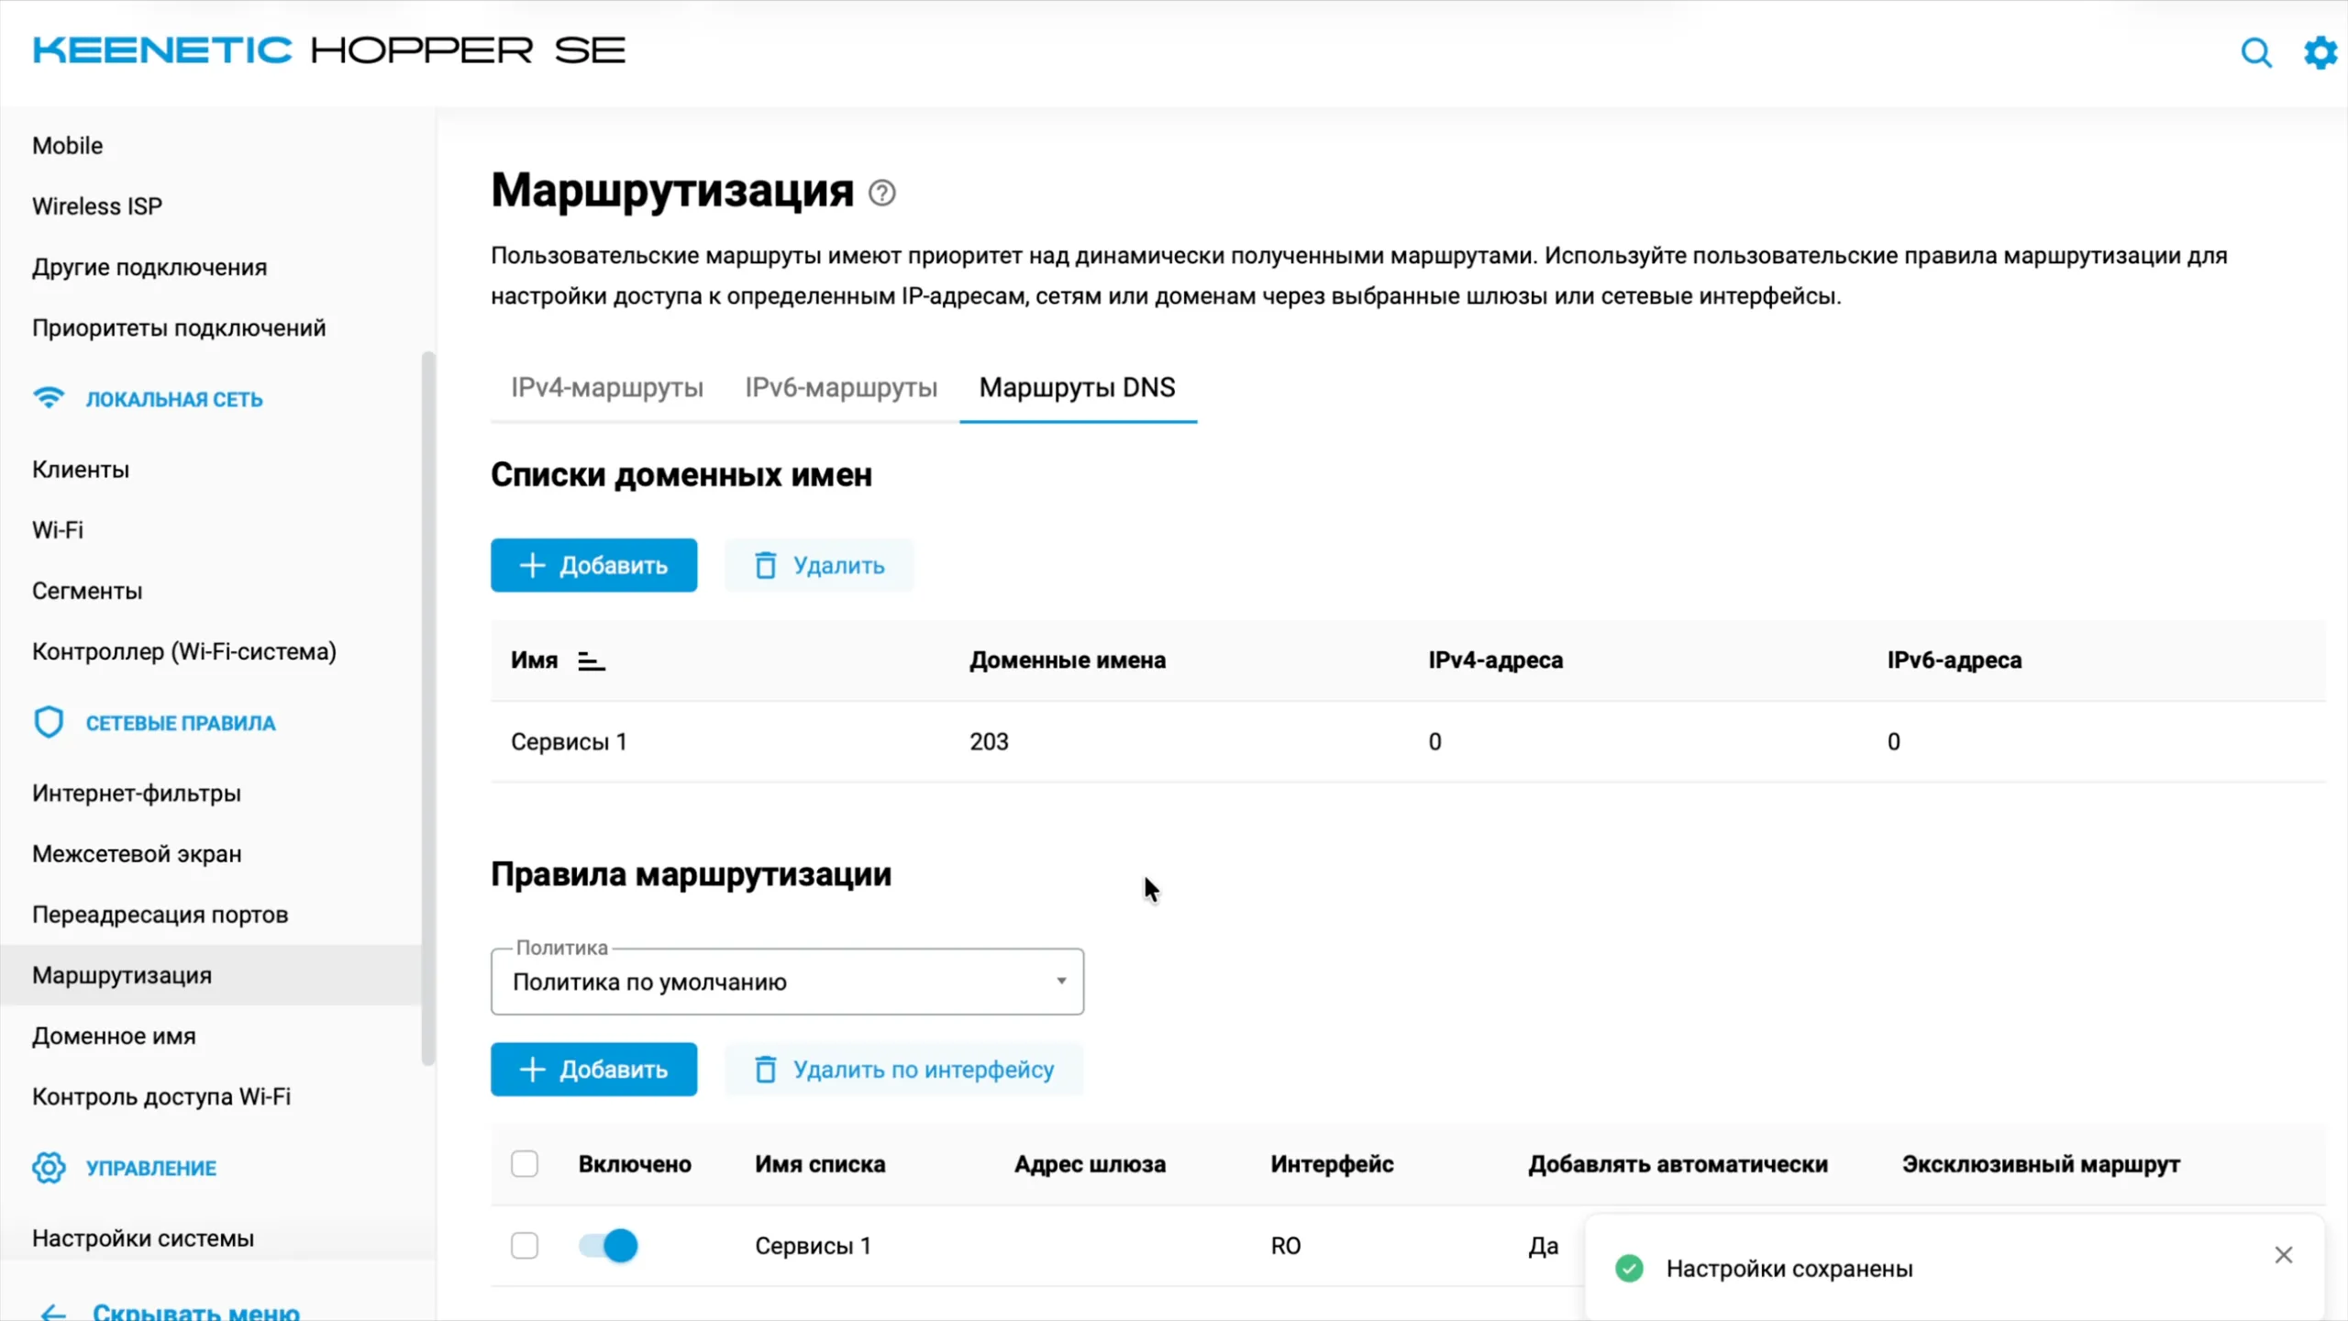2348x1321 pixels.
Task: Click Добавить under Списки доменных имен
Action: 593,565
